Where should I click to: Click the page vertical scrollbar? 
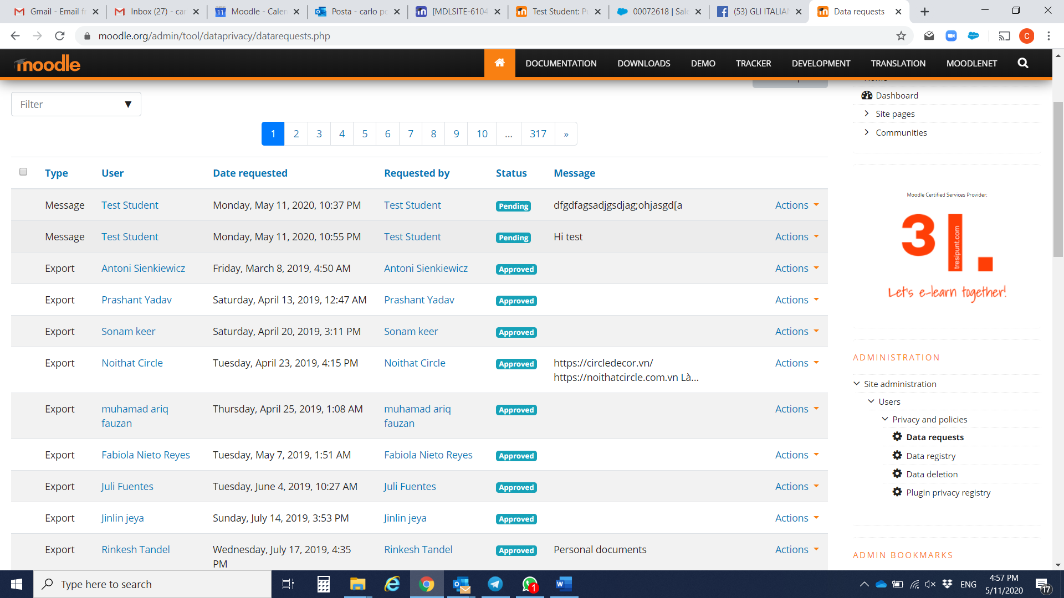click(x=1058, y=179)
